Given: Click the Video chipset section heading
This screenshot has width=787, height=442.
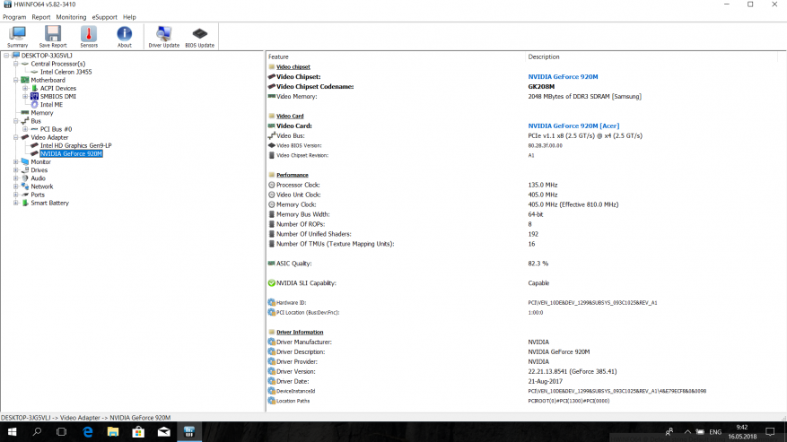Looking at the screenshot, I should [x=293, y=66].
